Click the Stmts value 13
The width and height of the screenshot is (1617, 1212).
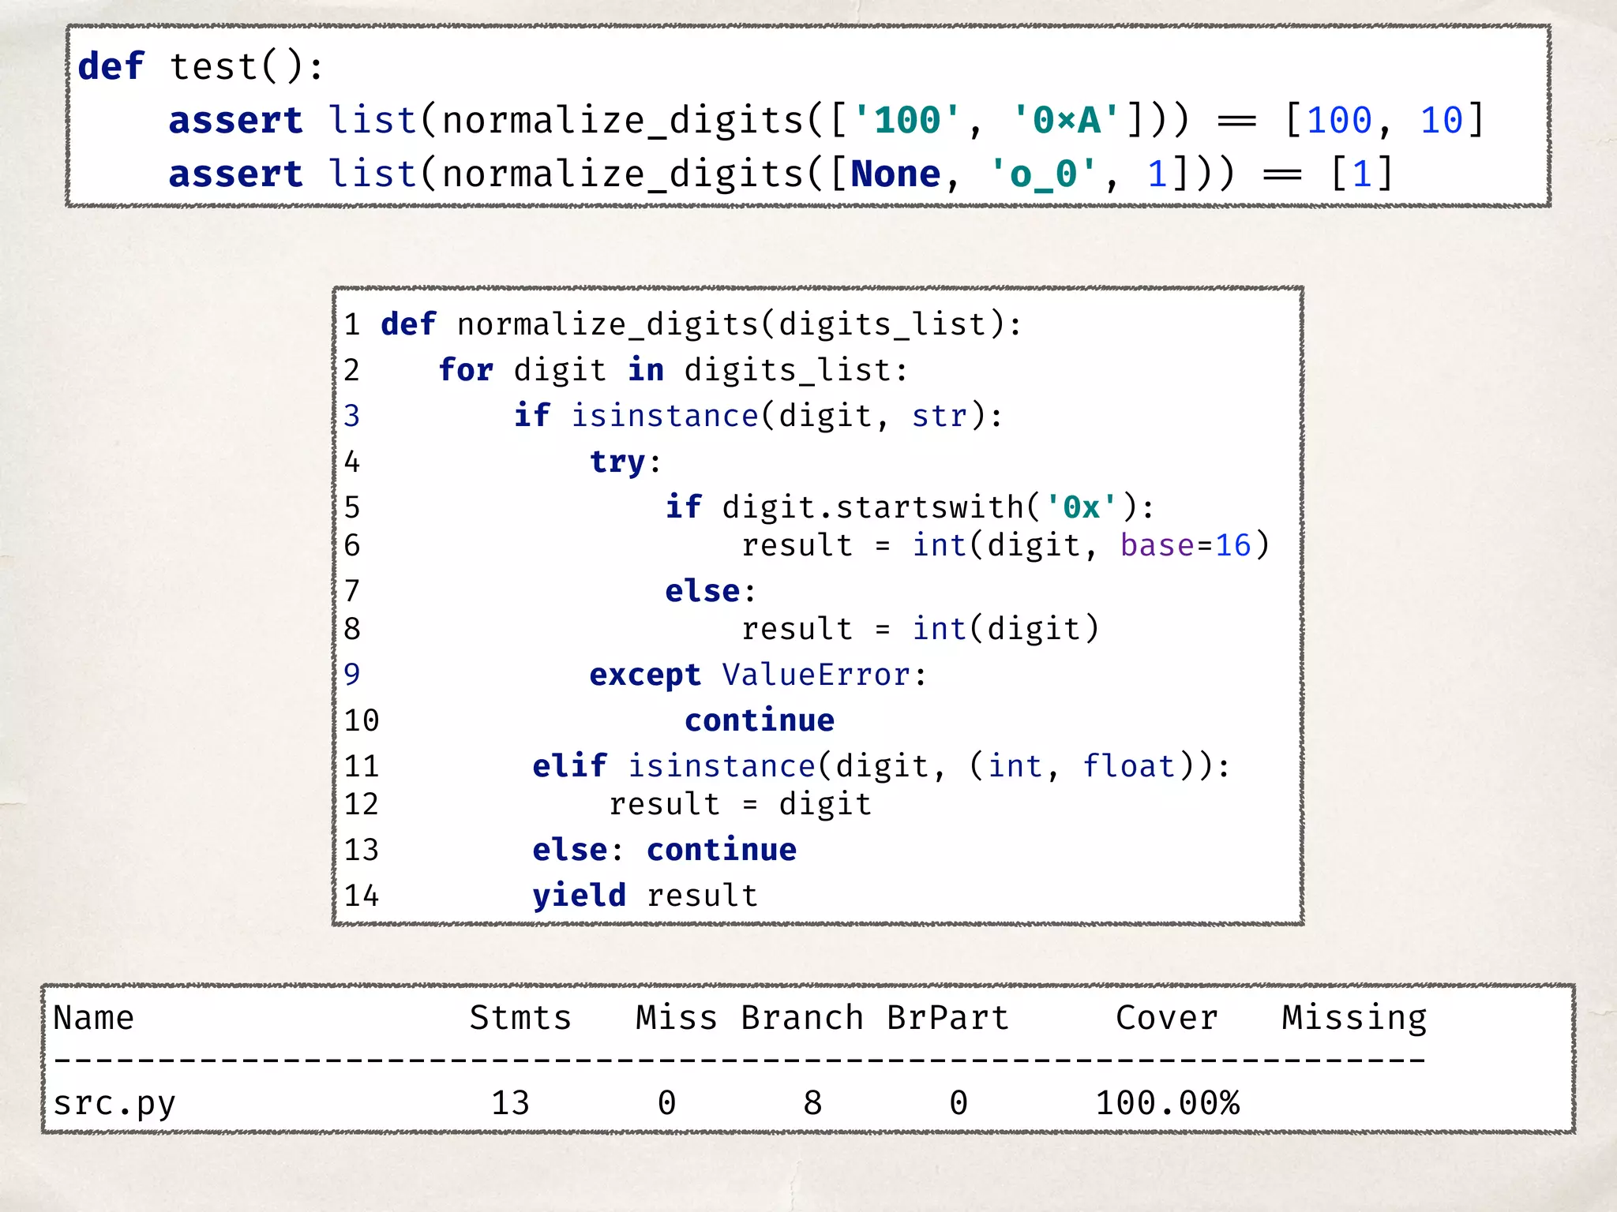510,1103
